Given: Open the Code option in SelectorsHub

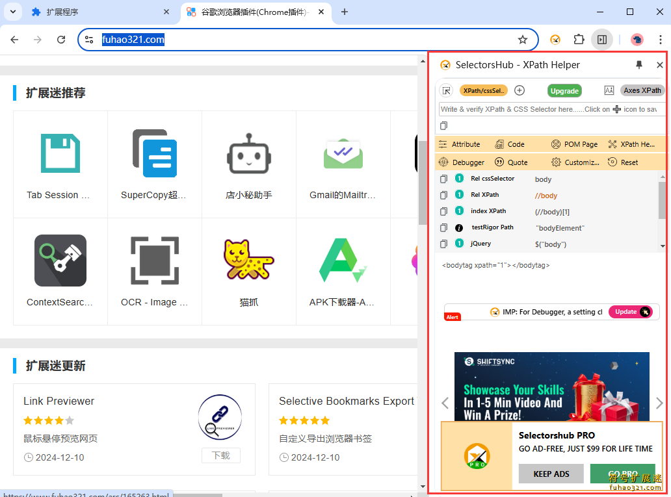Looking at the screenshot, I should pyautogui.click(x=509, y=144).
